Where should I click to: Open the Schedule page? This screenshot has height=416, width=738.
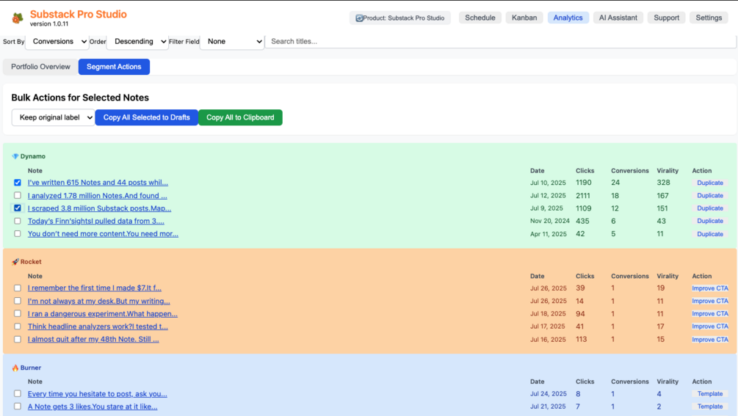click(480, 18)
